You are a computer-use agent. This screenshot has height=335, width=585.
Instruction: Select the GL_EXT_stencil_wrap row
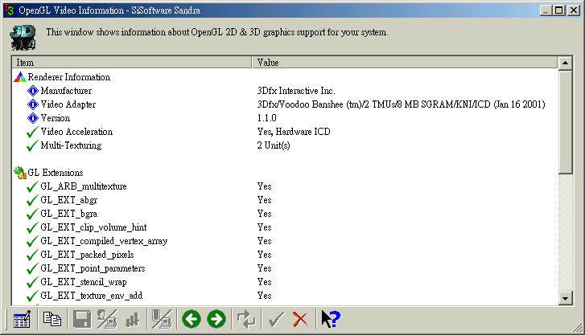84,282
